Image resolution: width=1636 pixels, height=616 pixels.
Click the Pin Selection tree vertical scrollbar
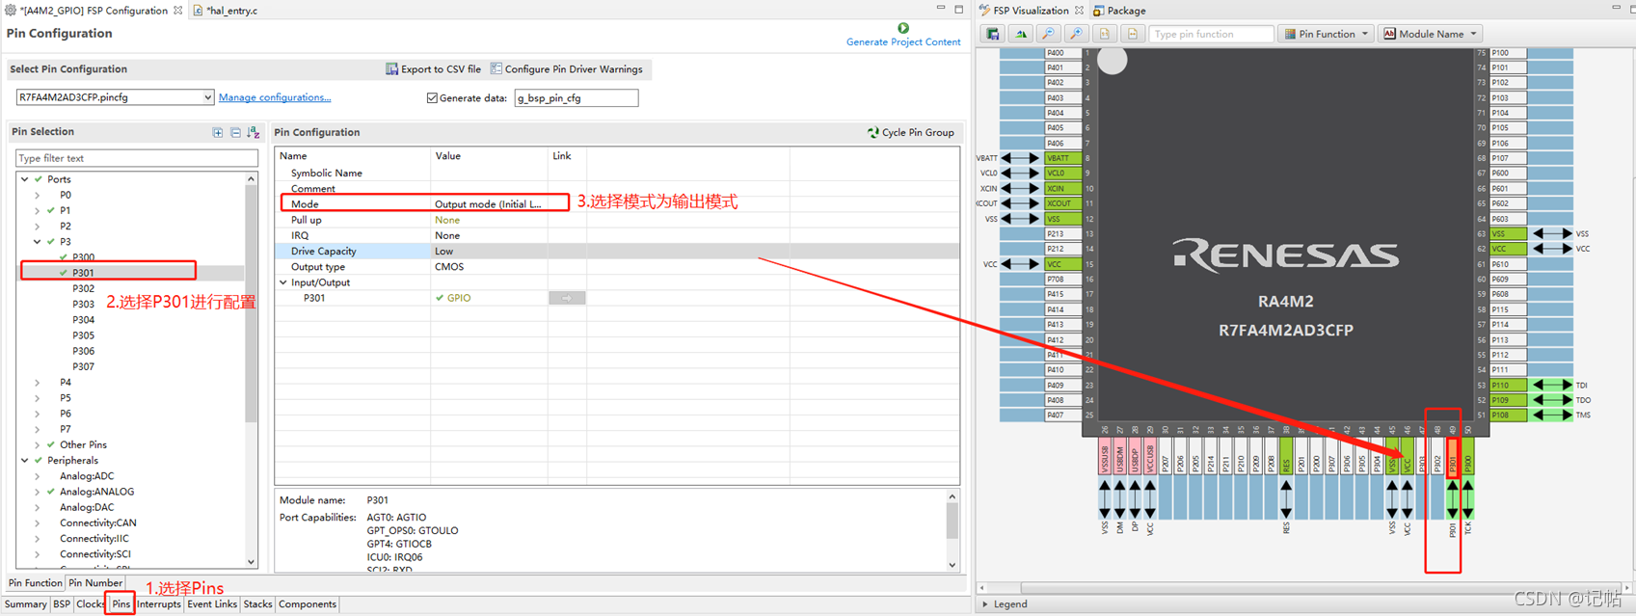click(251, 369)
